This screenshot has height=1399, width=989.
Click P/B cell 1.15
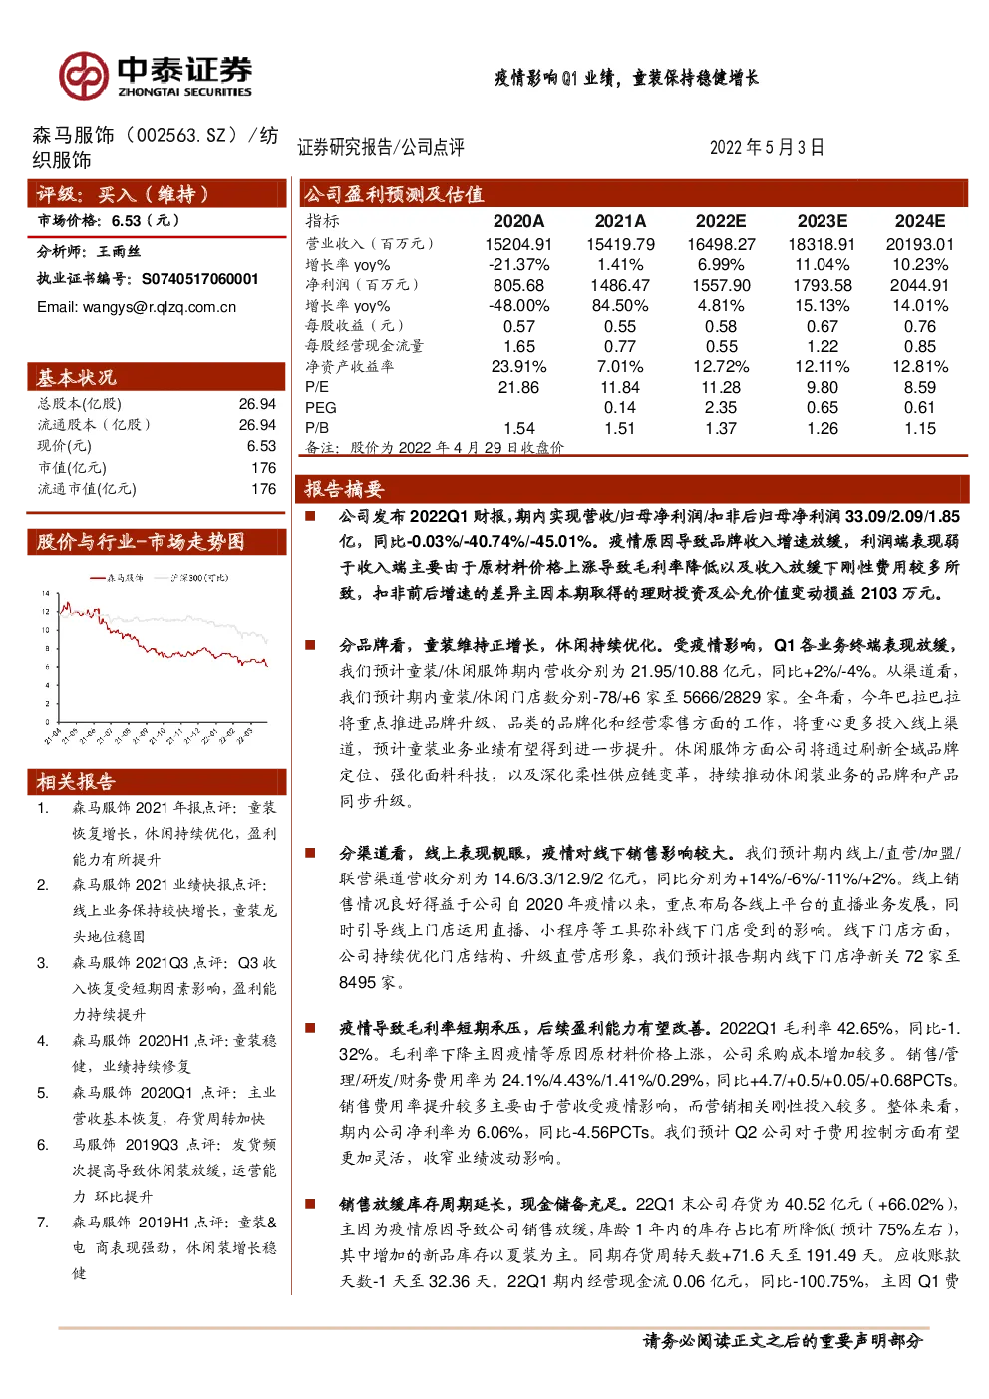[x=920, y=428]
